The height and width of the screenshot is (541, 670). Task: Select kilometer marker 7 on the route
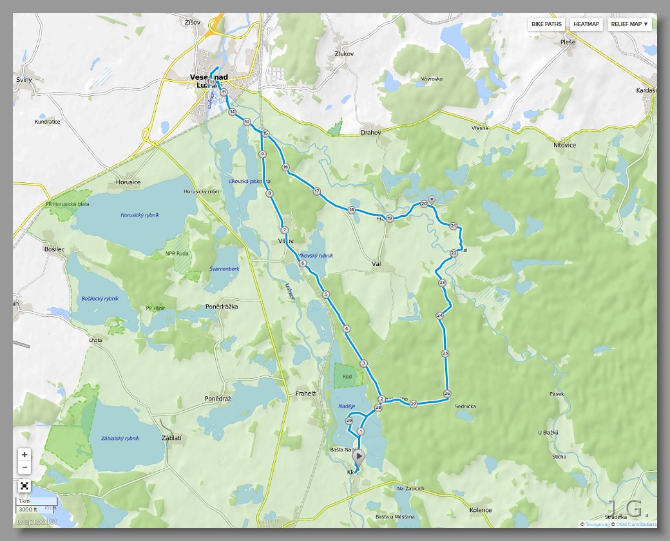click(x=285, y=230)
